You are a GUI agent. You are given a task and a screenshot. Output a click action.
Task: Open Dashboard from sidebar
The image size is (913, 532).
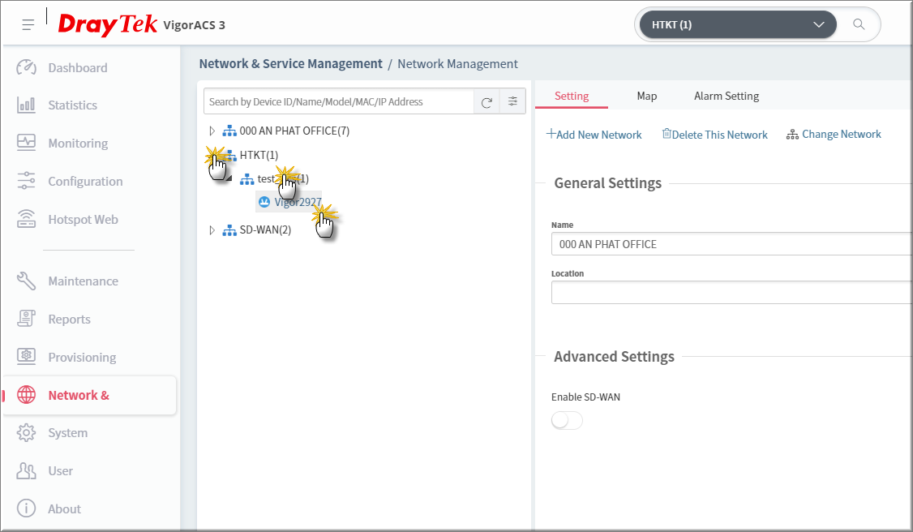tap(78, 67)
